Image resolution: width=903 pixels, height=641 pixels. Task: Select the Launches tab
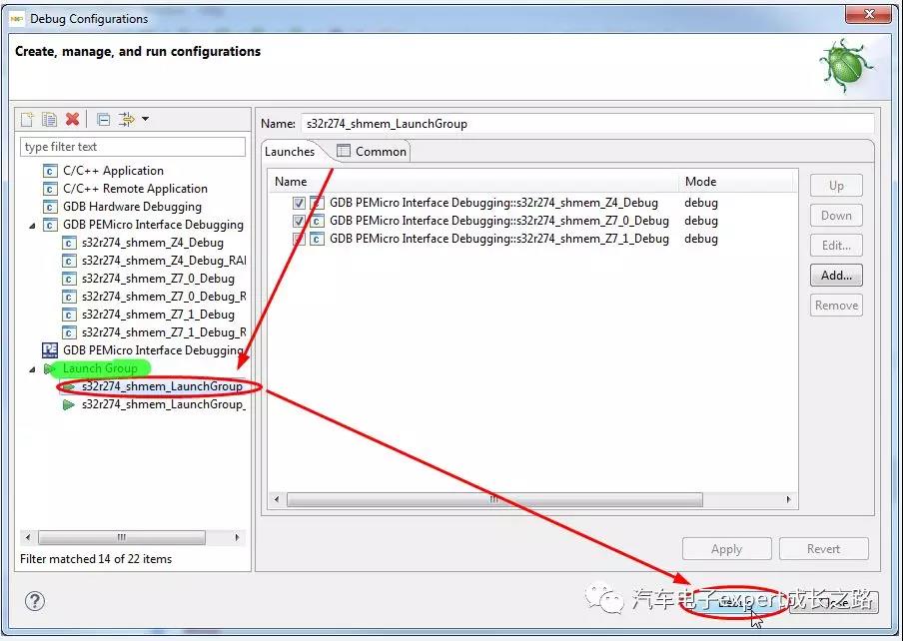point(291,152)
